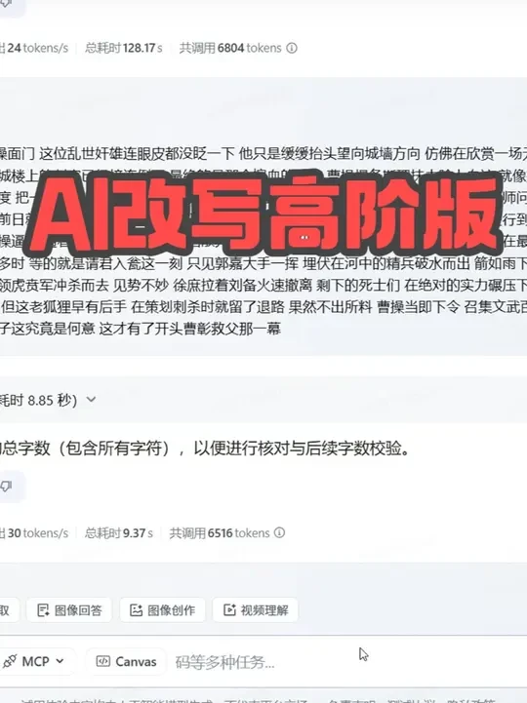Click the 24 tokens/s speed label
This screenshot has width=527, height=703.
tap(35, 48)
